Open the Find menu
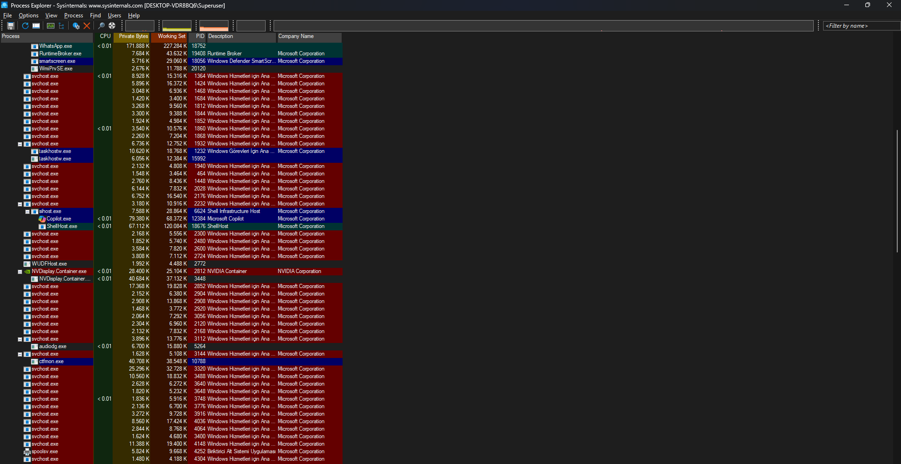This screenshot has width=901, height=464. [95, 15]
